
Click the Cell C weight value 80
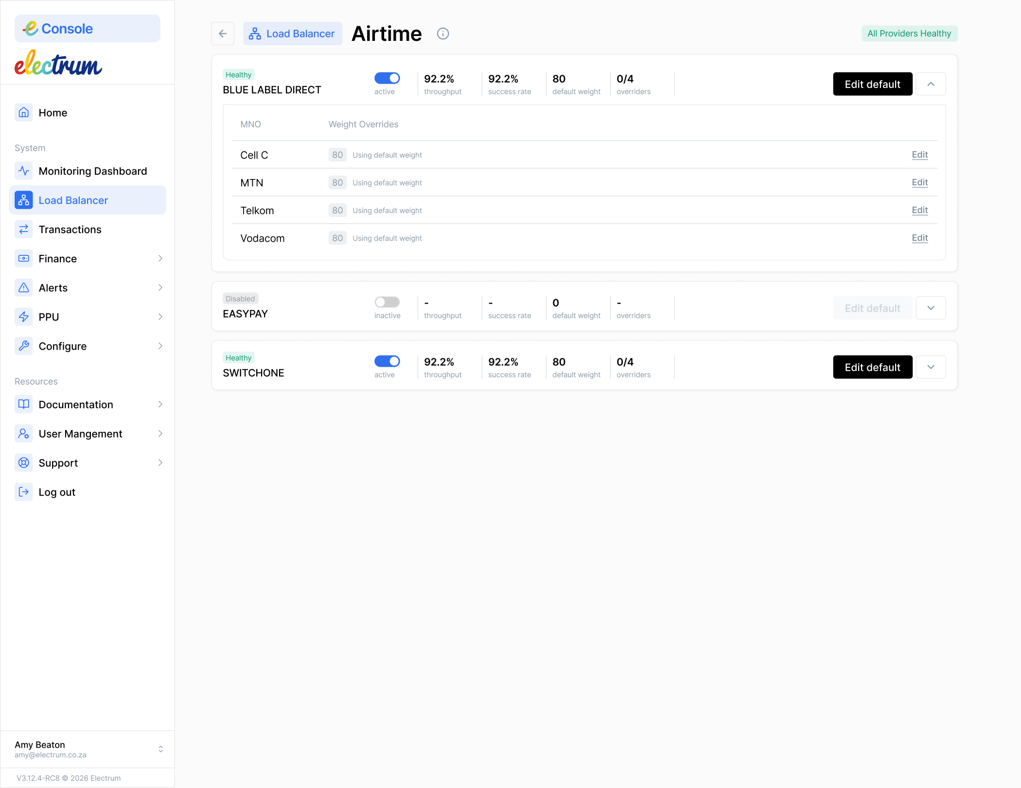click(x=337, y=155)
